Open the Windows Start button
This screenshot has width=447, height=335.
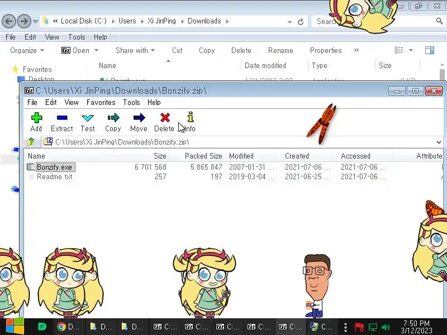(x=15, y=327)
